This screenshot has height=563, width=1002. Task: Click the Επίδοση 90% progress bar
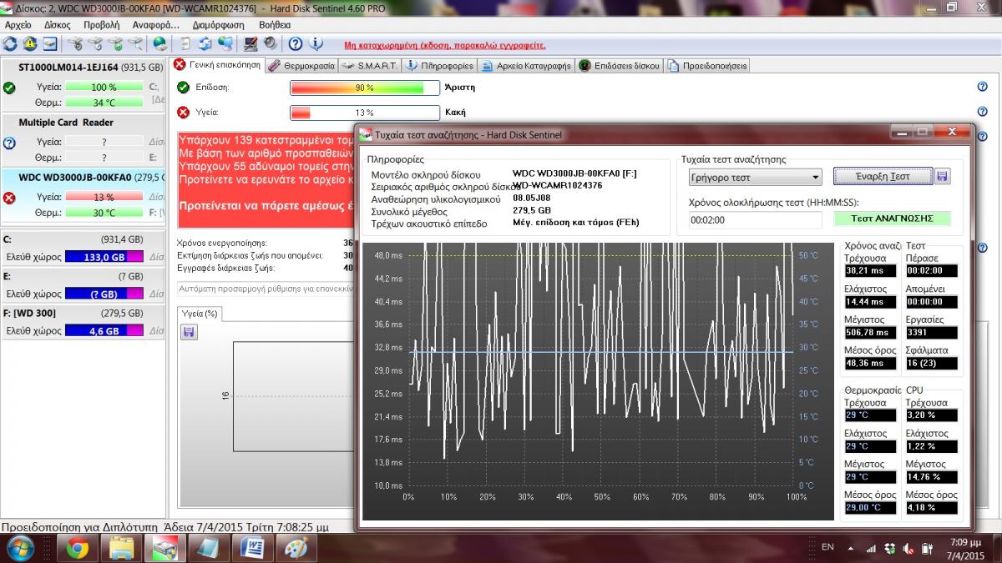click(x=364, y=88)
